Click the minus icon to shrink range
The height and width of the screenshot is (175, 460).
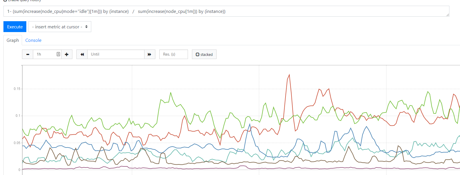coord(28,54)
